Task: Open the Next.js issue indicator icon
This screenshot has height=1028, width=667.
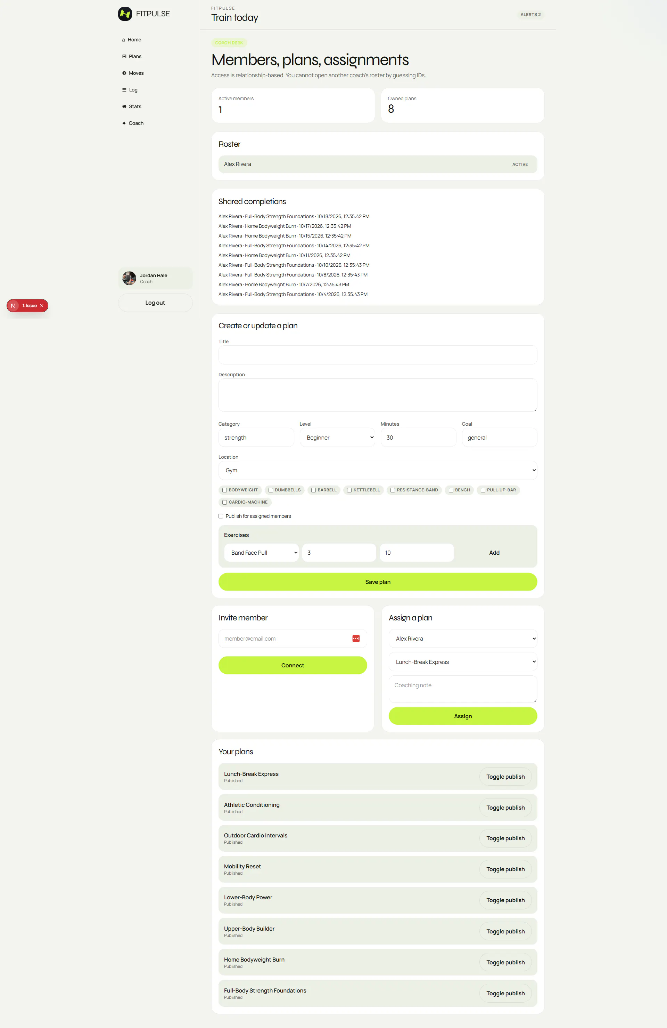Action: pyautogui.click(x=13, y=306)
